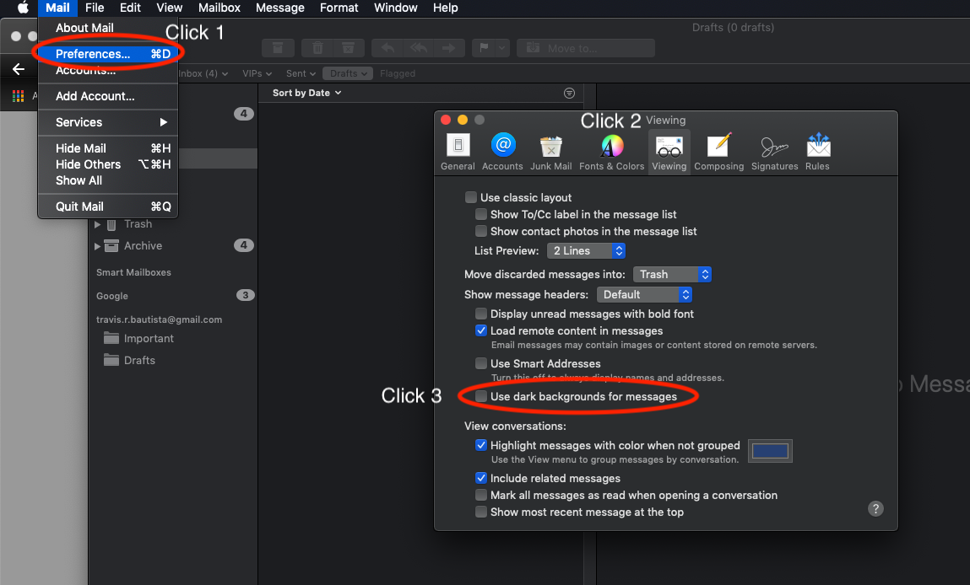Toggle Use classic layout checkbox
Screen dimensions: 970x585
click(x=471, y=197)
